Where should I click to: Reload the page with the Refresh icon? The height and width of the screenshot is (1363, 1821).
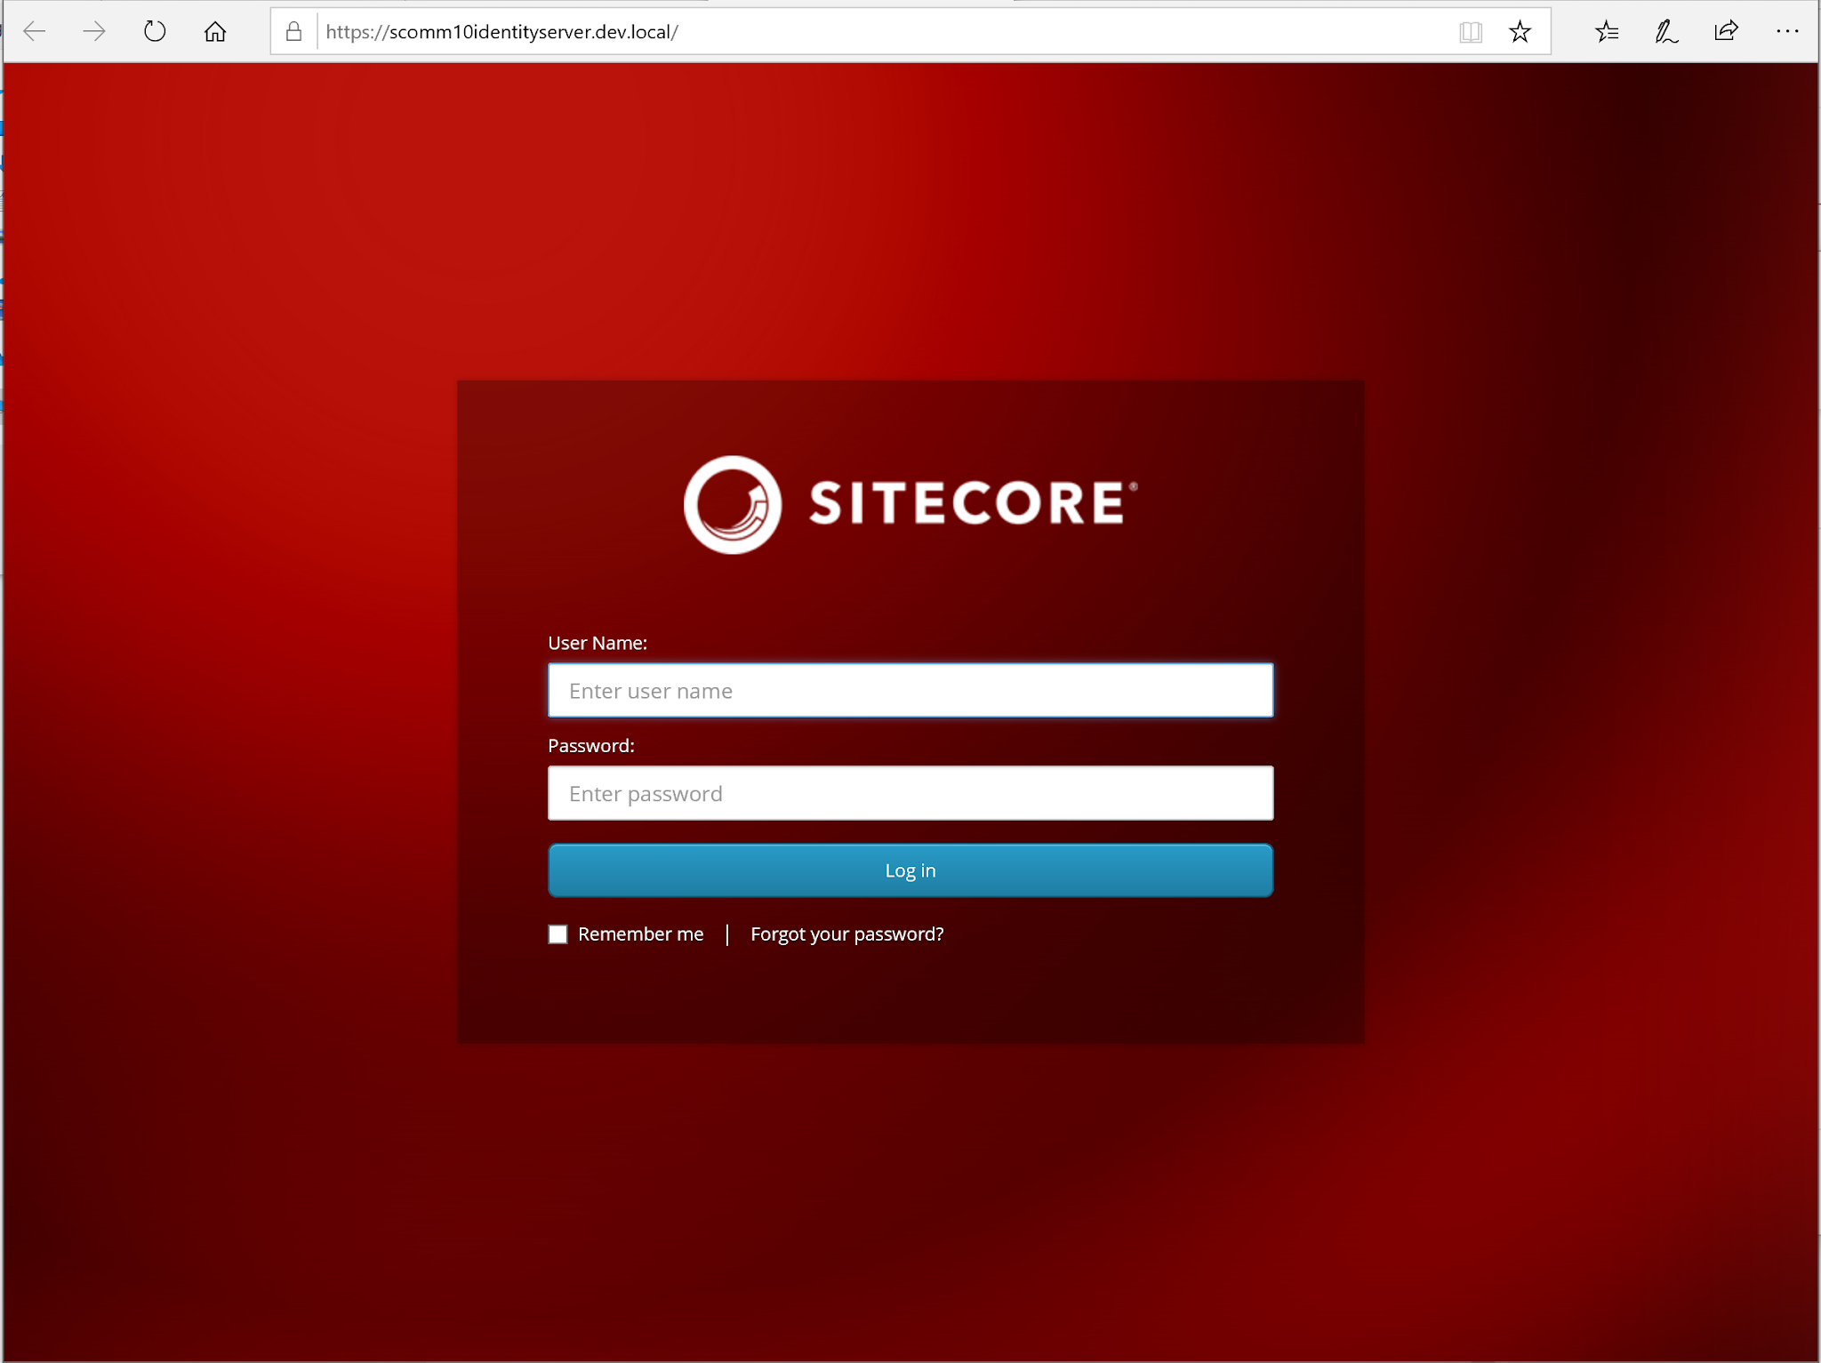tap(155, 32)
